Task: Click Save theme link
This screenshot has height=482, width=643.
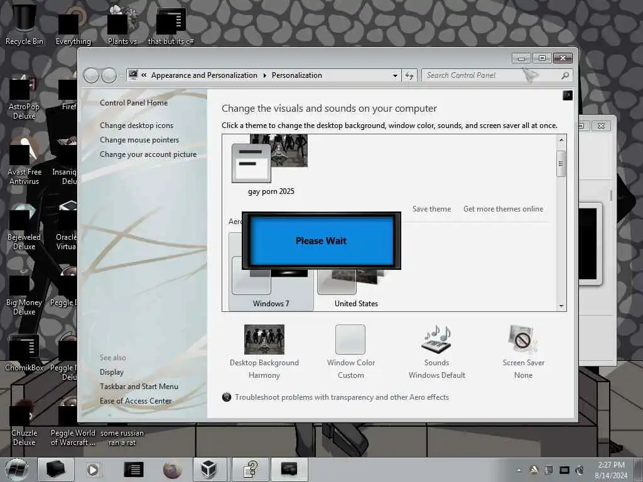Action: 431,209
